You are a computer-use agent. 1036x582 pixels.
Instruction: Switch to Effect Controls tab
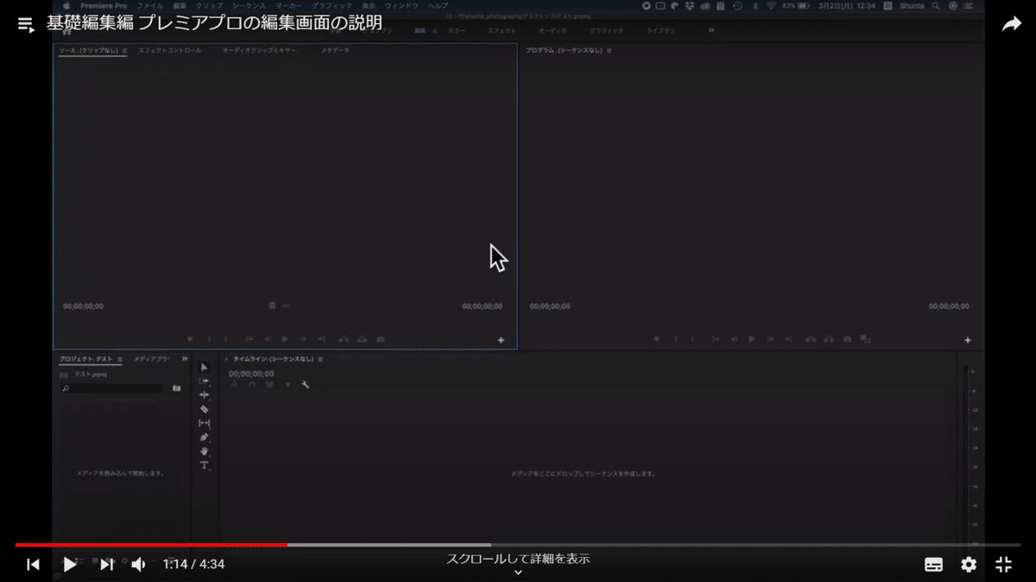tap(170, 51)
